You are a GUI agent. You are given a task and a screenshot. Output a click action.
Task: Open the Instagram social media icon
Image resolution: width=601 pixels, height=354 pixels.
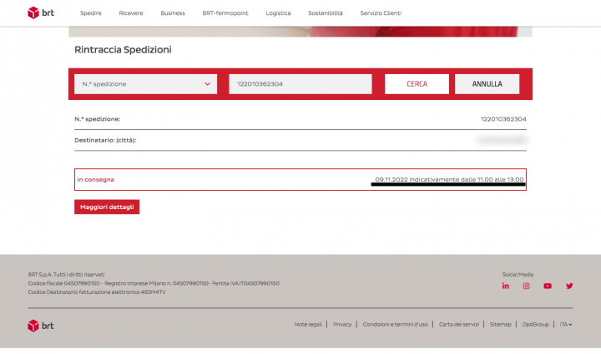click(x=527, y=286)
